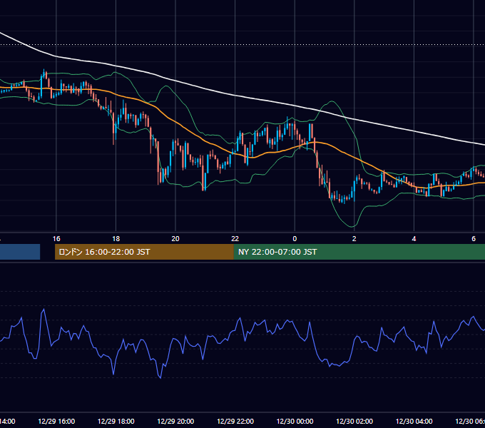This screenshot has width=485, height=428.
Task: Click the 18 hour axis label
Action: click(116, 239)
